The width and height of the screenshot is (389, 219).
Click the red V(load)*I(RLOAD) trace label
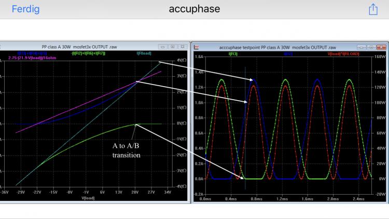[343, 53]
